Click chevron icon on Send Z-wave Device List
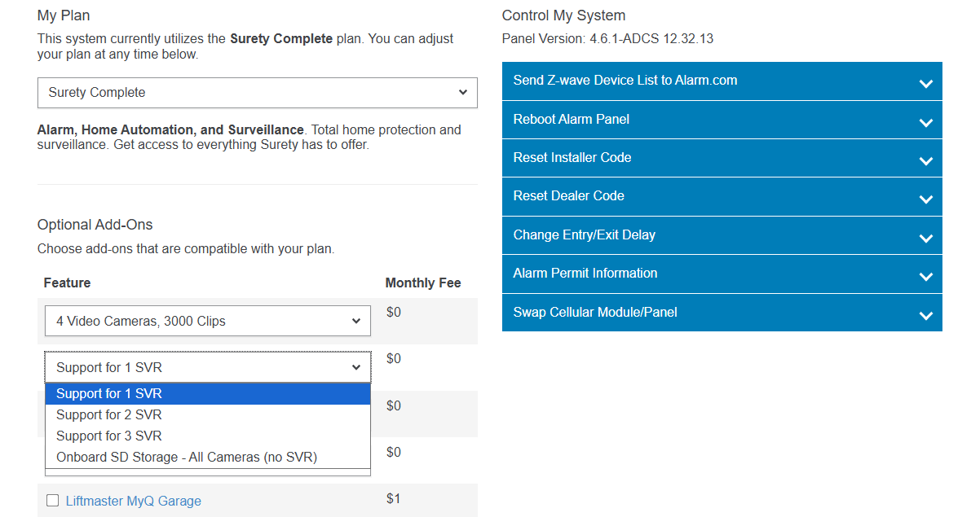Image resolution: width=971 pixels, height=517 pixels. [925, 84]
